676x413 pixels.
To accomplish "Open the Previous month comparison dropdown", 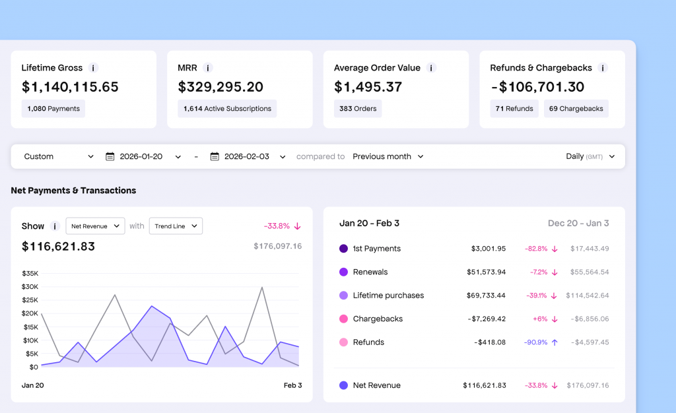I will tap(388, 156).
